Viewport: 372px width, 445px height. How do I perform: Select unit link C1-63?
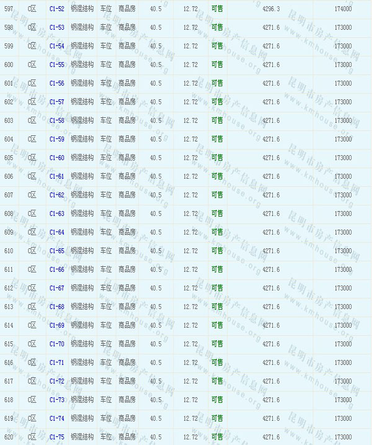pos(56,214)
